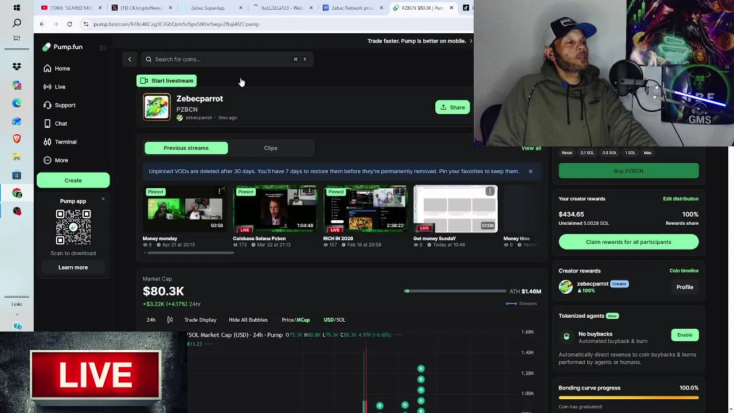
Task: Go back with the left arrow beside search
Action: tap(130, 59)
